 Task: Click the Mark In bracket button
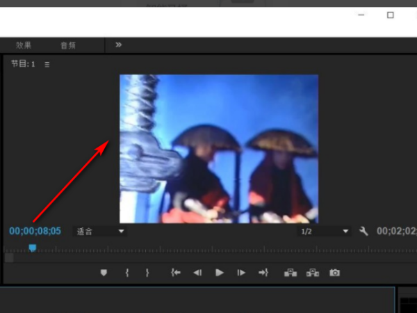pos(126,273)
